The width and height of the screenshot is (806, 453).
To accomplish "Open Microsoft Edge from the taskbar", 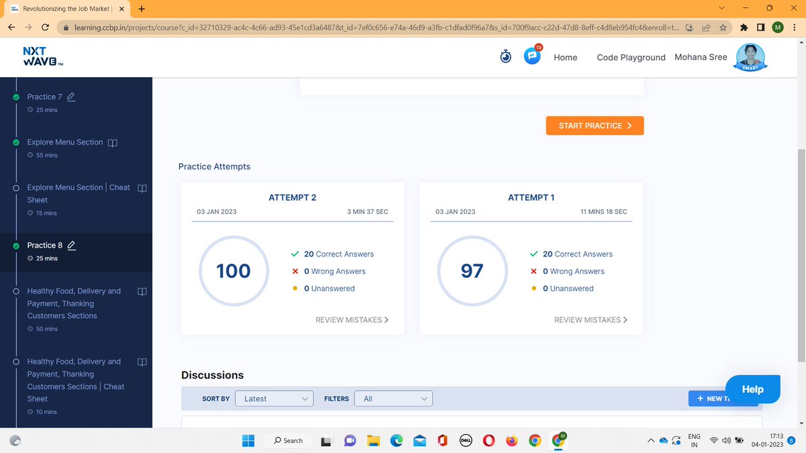I will click(396, 440).
